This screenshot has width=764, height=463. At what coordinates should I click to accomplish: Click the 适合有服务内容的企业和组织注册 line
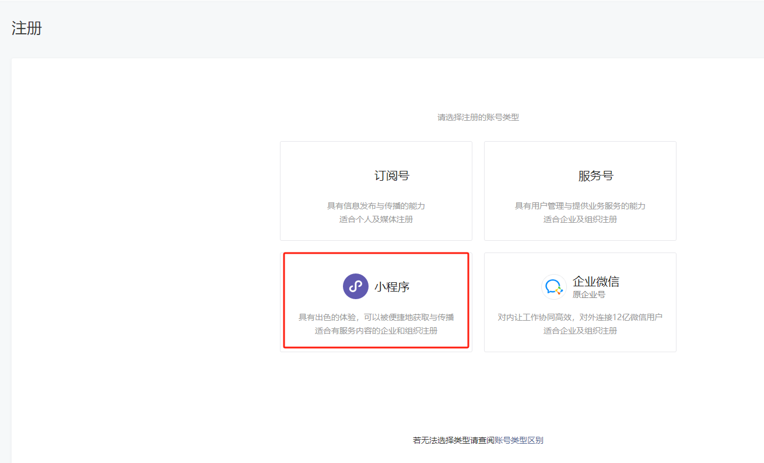376,331
